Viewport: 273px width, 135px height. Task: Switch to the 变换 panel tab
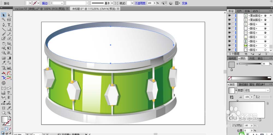tap(247, 11)
